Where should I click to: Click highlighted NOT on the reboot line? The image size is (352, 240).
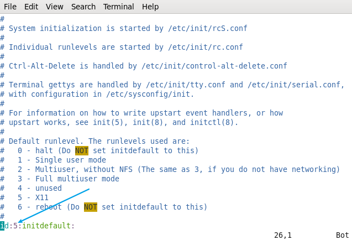coord(91,207)
